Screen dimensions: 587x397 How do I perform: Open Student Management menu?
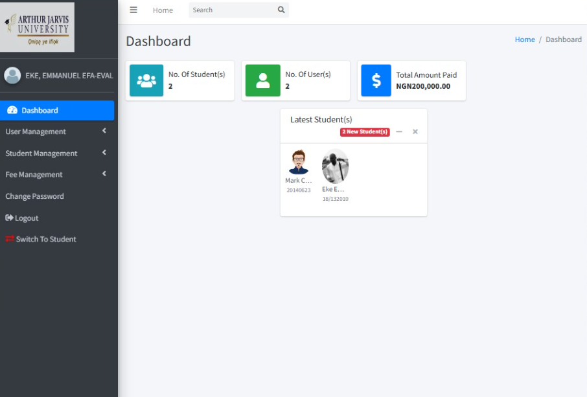pos(57,153)
